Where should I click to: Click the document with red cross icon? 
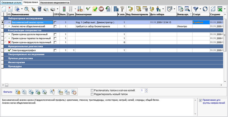pos(10,9)
